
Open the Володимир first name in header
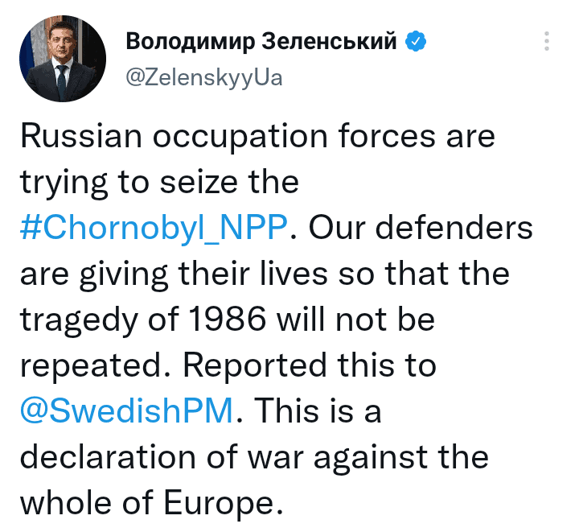(x=190, y=41)
